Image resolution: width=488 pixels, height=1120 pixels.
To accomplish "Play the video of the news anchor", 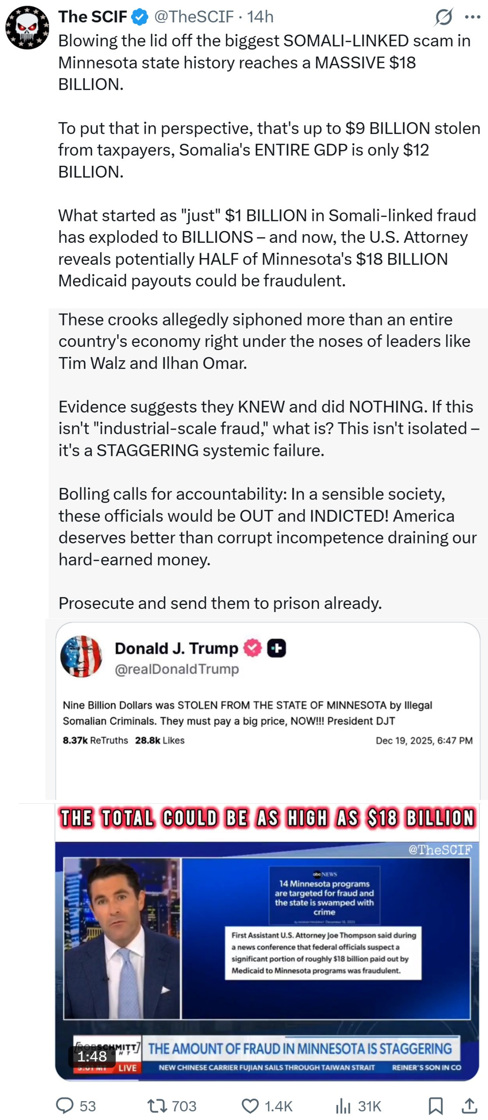I will 267,941.
